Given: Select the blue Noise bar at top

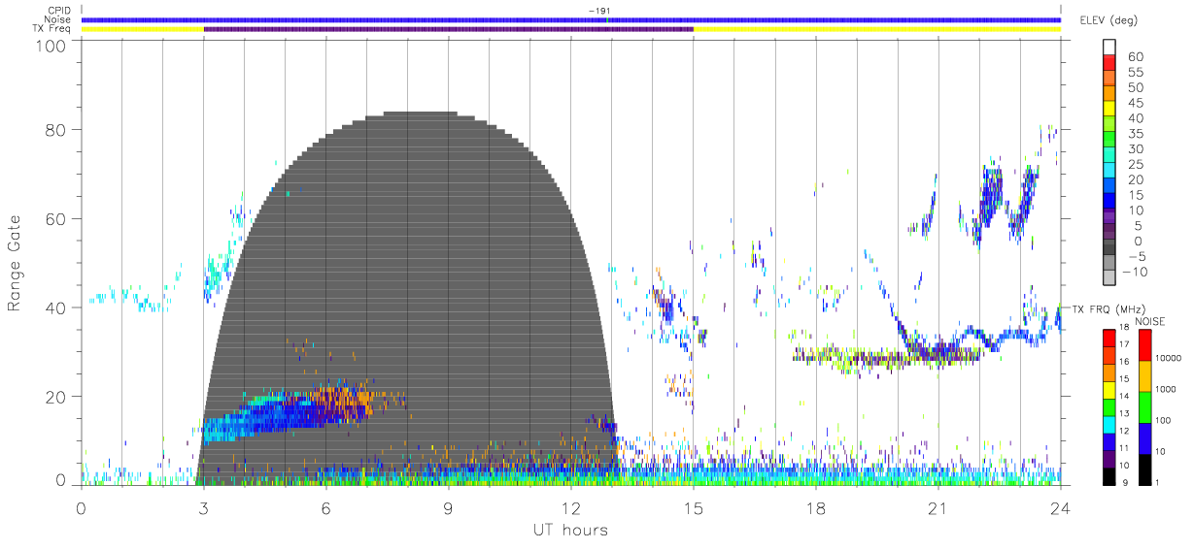Looking at the screenshot, I should [x=571, y=19].
